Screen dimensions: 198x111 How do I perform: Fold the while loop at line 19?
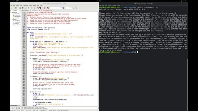pos(26,41)
